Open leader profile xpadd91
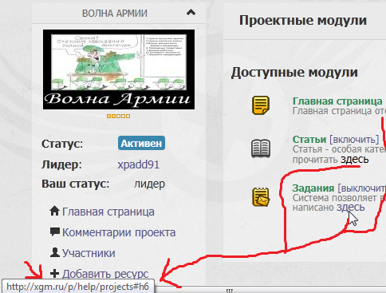This screenshot has height=293, width=386. pyautogui.click(x=139, y=164)
